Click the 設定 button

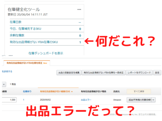pyautogui.click(x=157, y=73)
